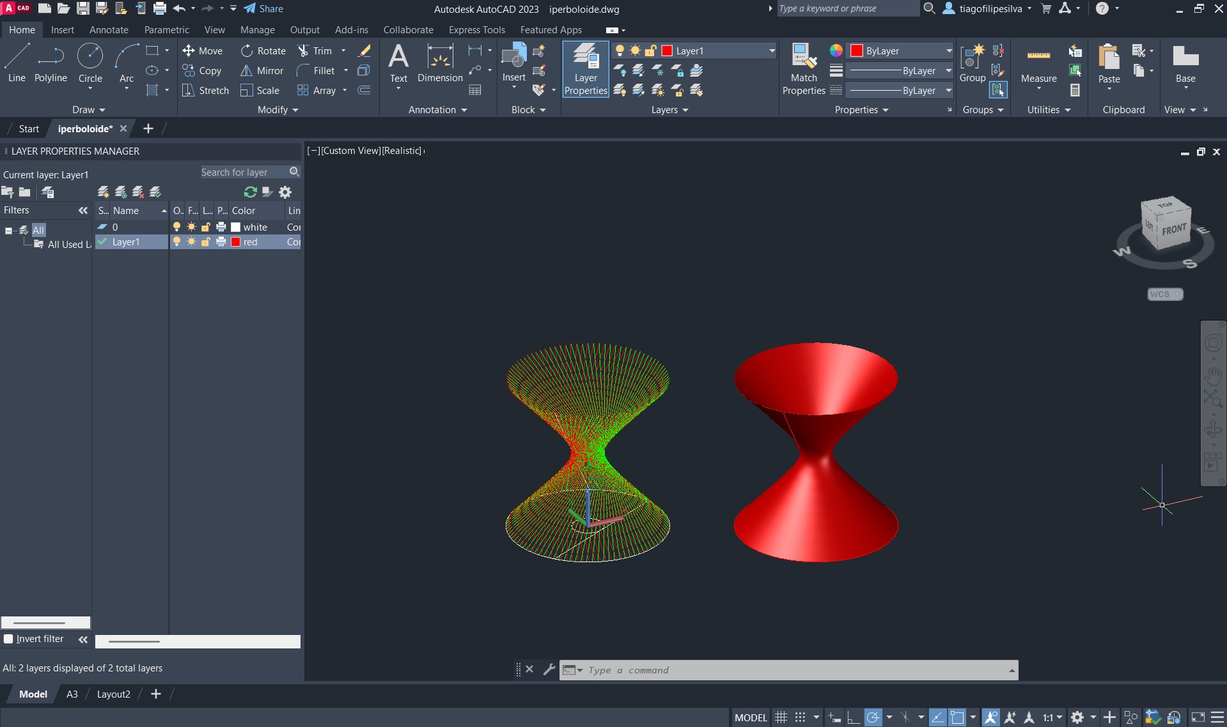Viewport: 1227px width, 727px height.
Task: Click the Array tool
Action: coord(317,90)
